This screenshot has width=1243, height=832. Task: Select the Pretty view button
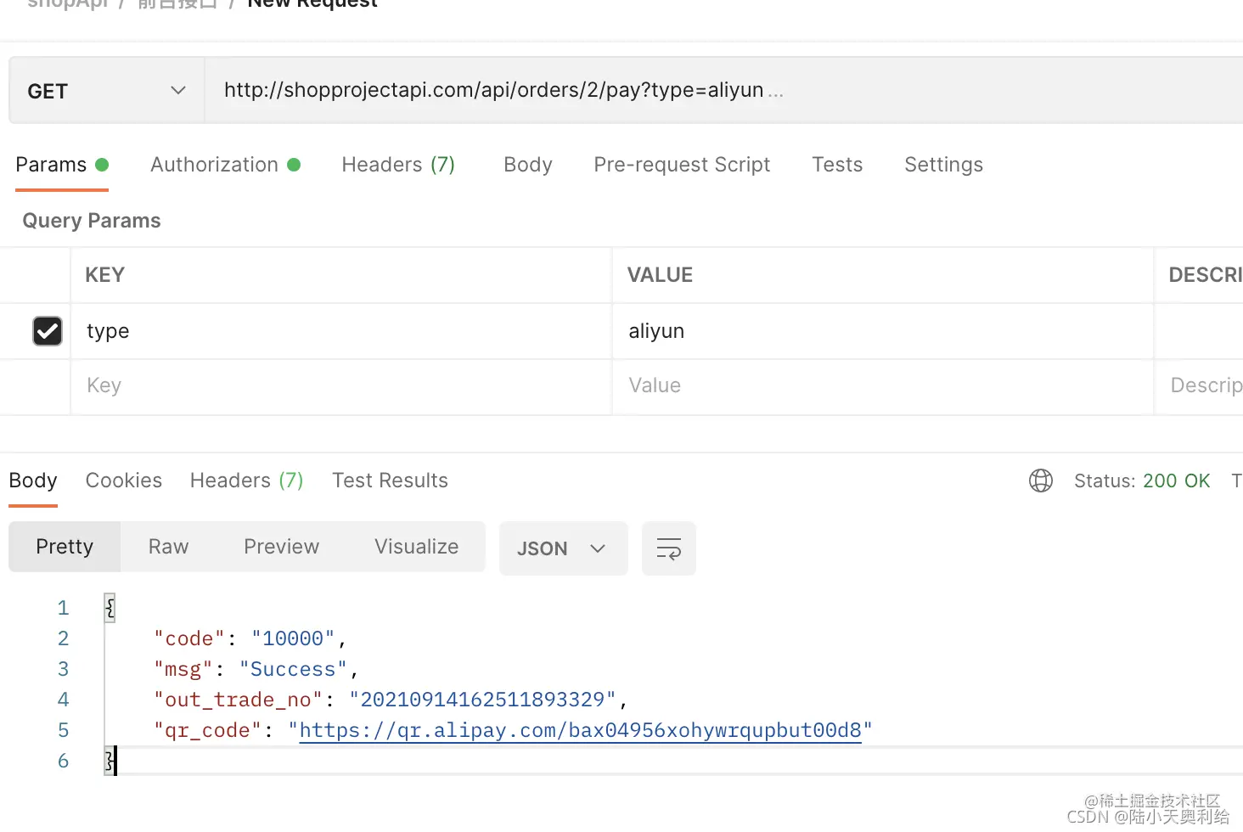point(65,547)
